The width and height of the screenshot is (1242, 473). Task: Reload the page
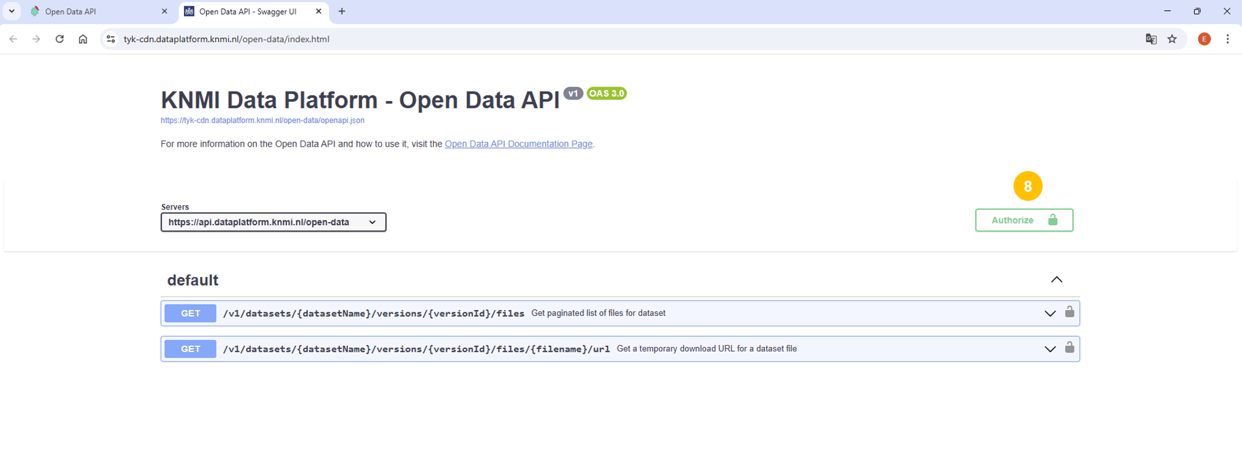point(60,39)
